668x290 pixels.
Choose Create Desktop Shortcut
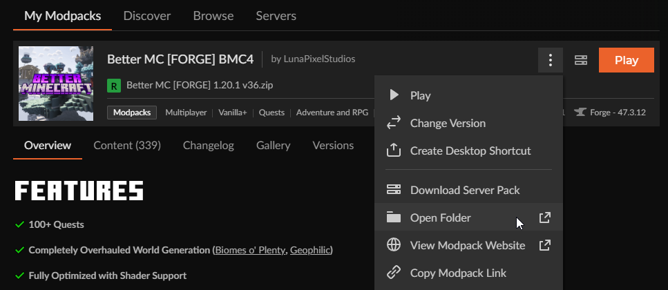(x=468, y=151)
